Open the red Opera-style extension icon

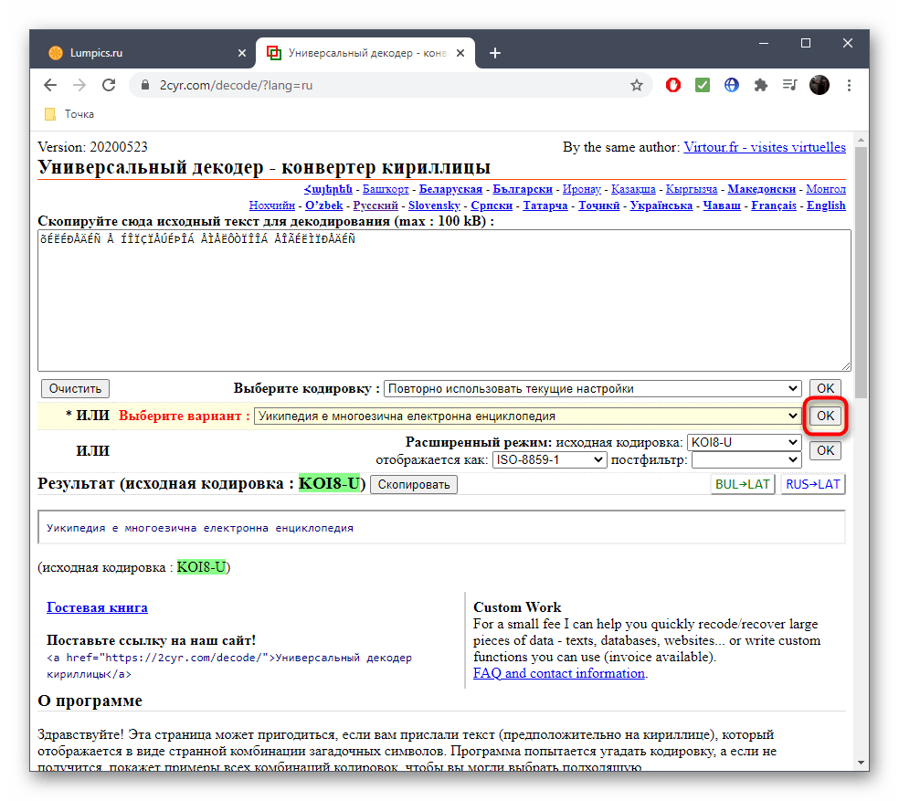[x=673, y=86]
